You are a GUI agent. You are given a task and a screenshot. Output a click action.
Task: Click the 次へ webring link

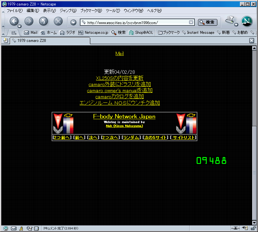93,138
